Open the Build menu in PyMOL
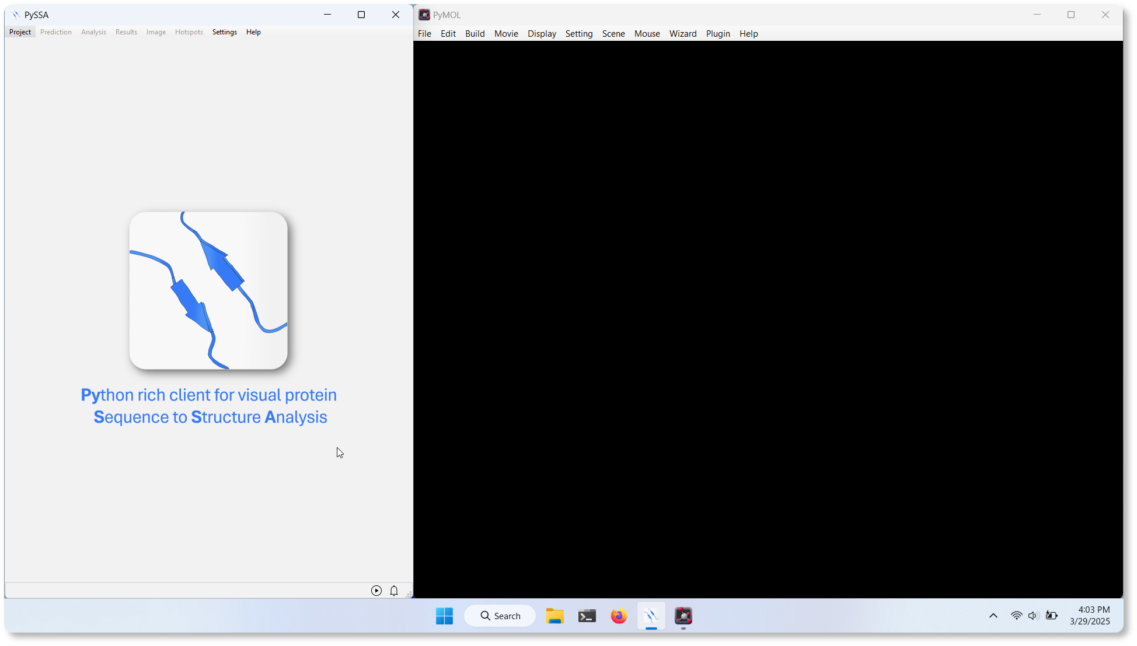Screen dimensions: 1137x646 [475, 34]
